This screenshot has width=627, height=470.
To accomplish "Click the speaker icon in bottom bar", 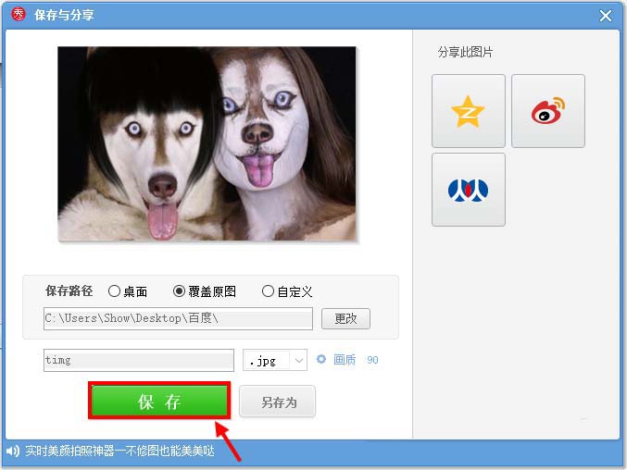I will pyautogui.click(x=12, y=451).
